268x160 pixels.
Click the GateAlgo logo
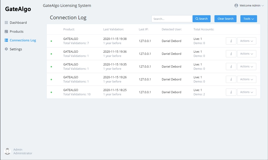[18, 9]
